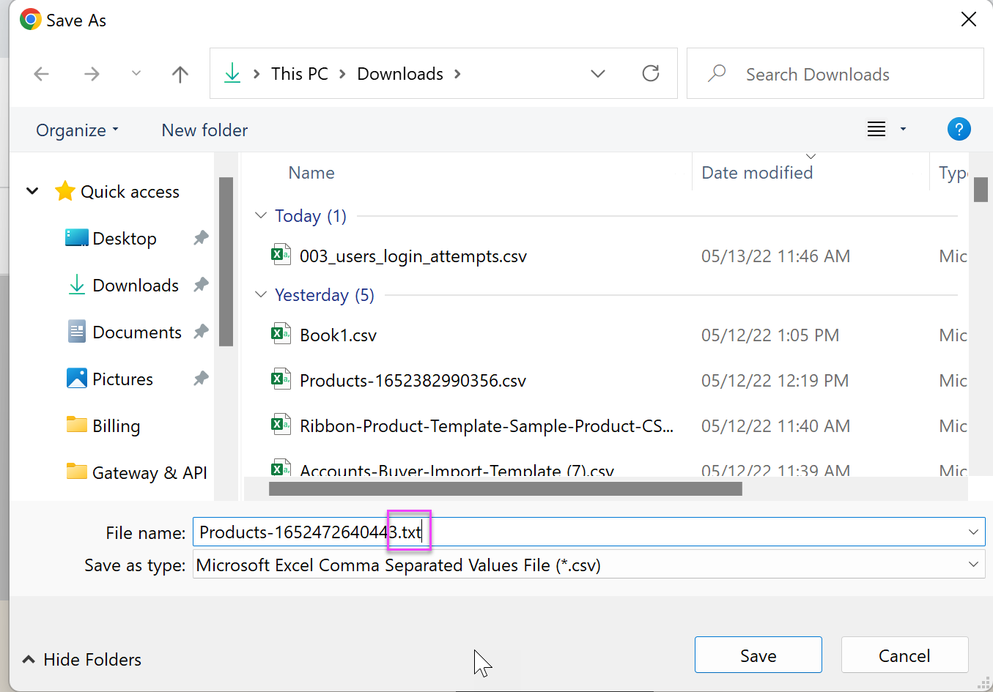
Task: Click the Forward navigation arrow
Action: (92, 74)
